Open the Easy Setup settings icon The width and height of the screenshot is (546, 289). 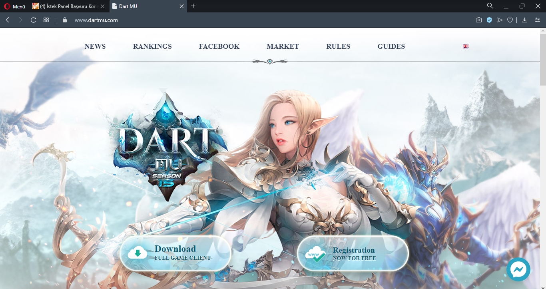(x=538, y=20)
